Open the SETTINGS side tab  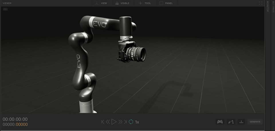tap(273, 7)
